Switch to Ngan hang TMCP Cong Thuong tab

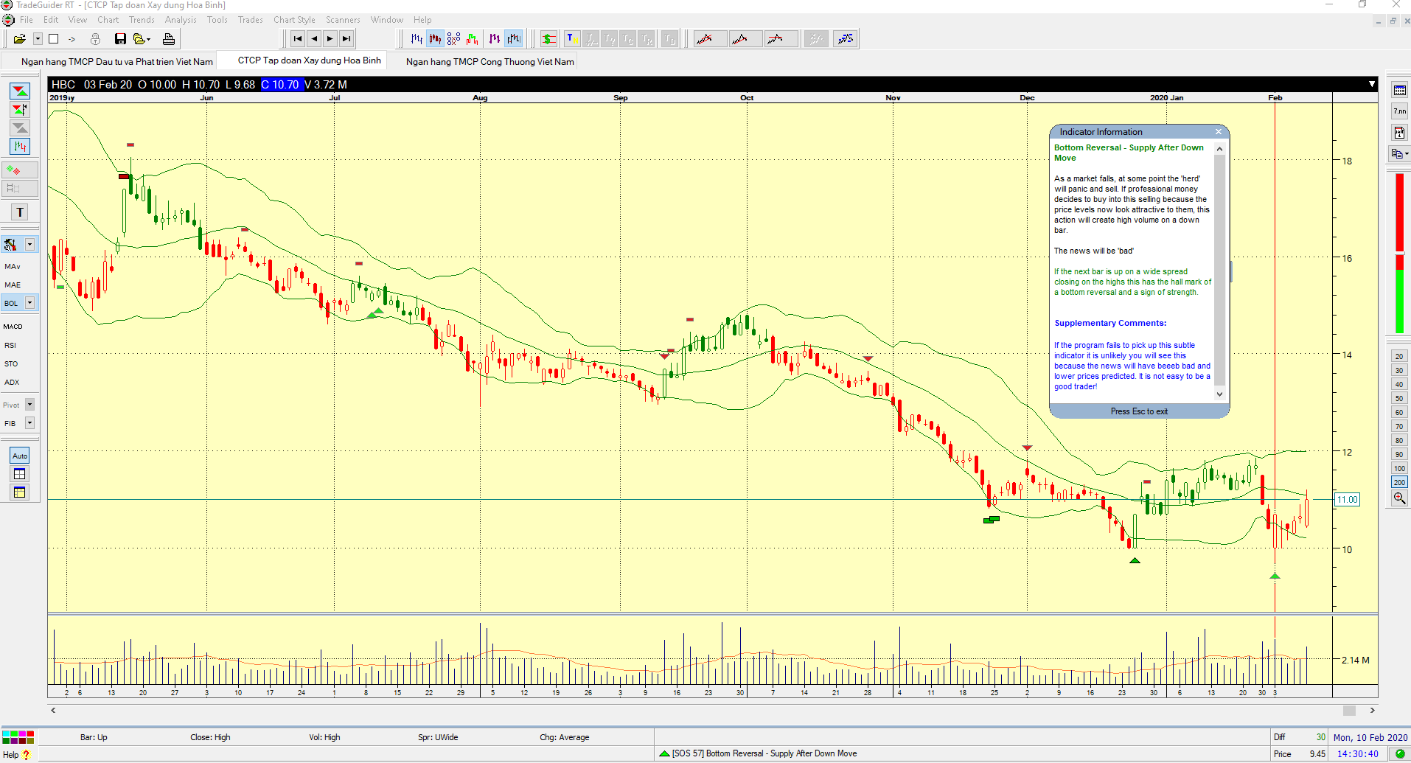point(490,62)
